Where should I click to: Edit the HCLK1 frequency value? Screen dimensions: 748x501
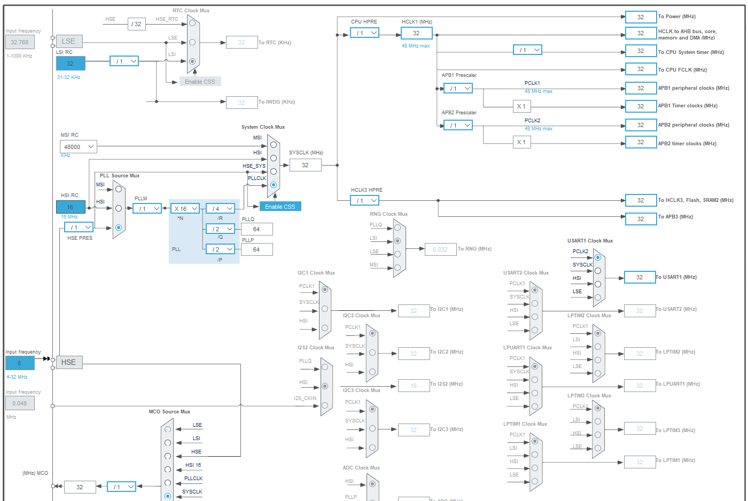tap(416, 33)
